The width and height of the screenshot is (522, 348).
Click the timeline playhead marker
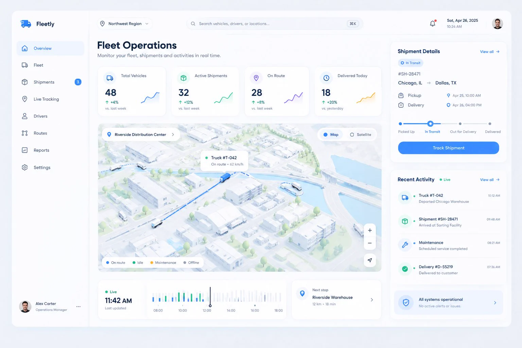click(210, 306)
